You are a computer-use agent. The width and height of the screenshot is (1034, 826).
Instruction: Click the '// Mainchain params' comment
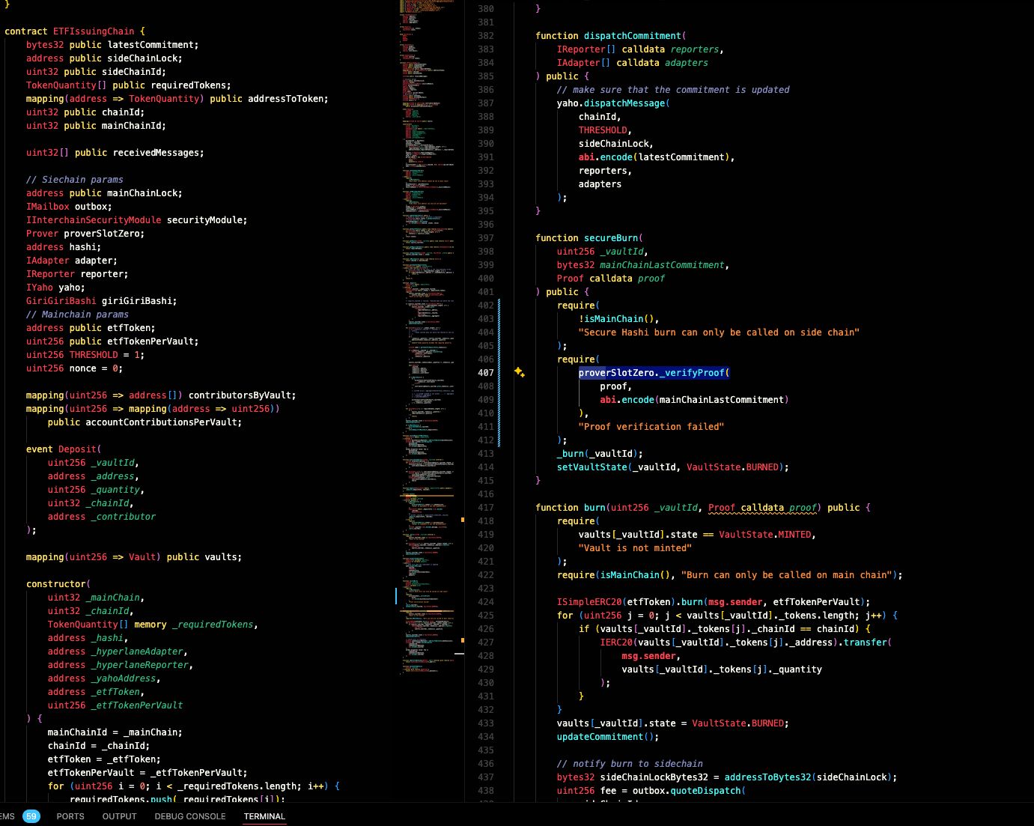[x=77, y=315]
